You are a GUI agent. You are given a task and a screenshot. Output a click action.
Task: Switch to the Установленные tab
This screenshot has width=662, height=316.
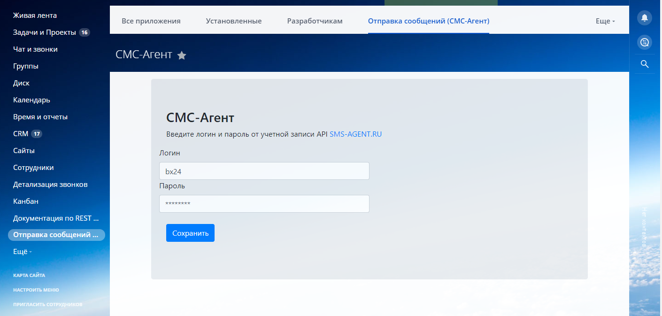234,21
